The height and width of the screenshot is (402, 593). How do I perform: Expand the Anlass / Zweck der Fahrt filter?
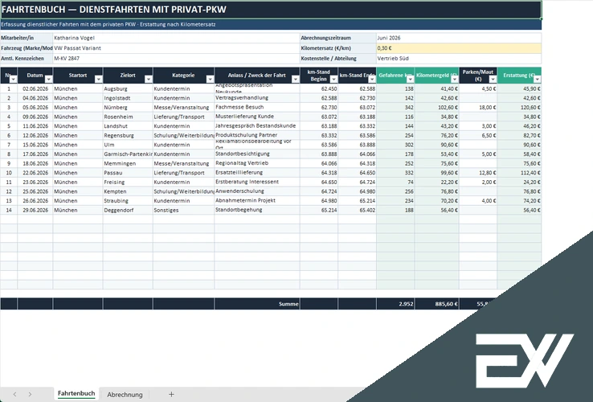[x=296, y=79]
